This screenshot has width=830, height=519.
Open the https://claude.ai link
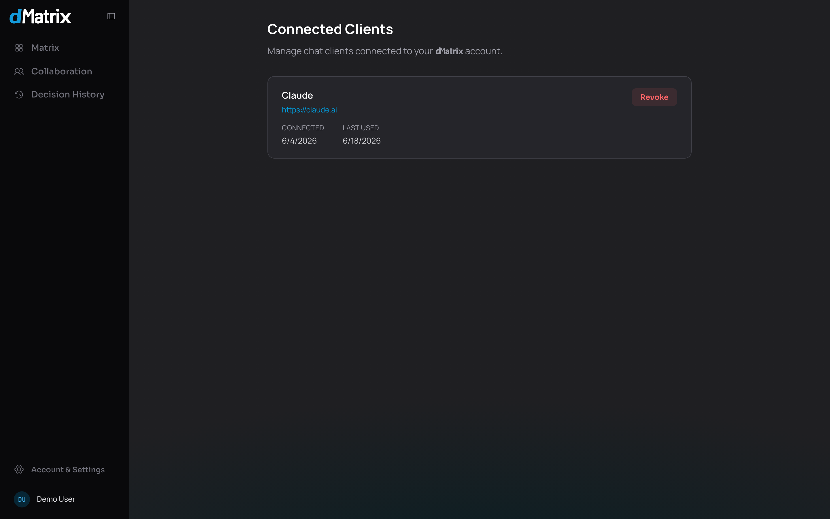coord(309,110)
